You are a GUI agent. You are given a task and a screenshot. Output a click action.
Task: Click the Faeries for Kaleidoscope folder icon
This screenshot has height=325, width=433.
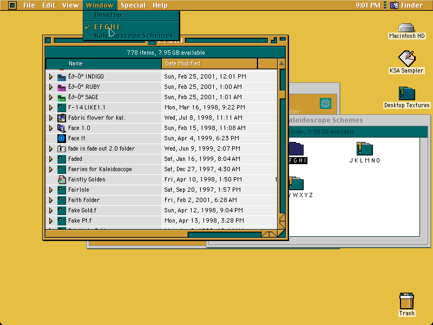click(x=61, y=169)
